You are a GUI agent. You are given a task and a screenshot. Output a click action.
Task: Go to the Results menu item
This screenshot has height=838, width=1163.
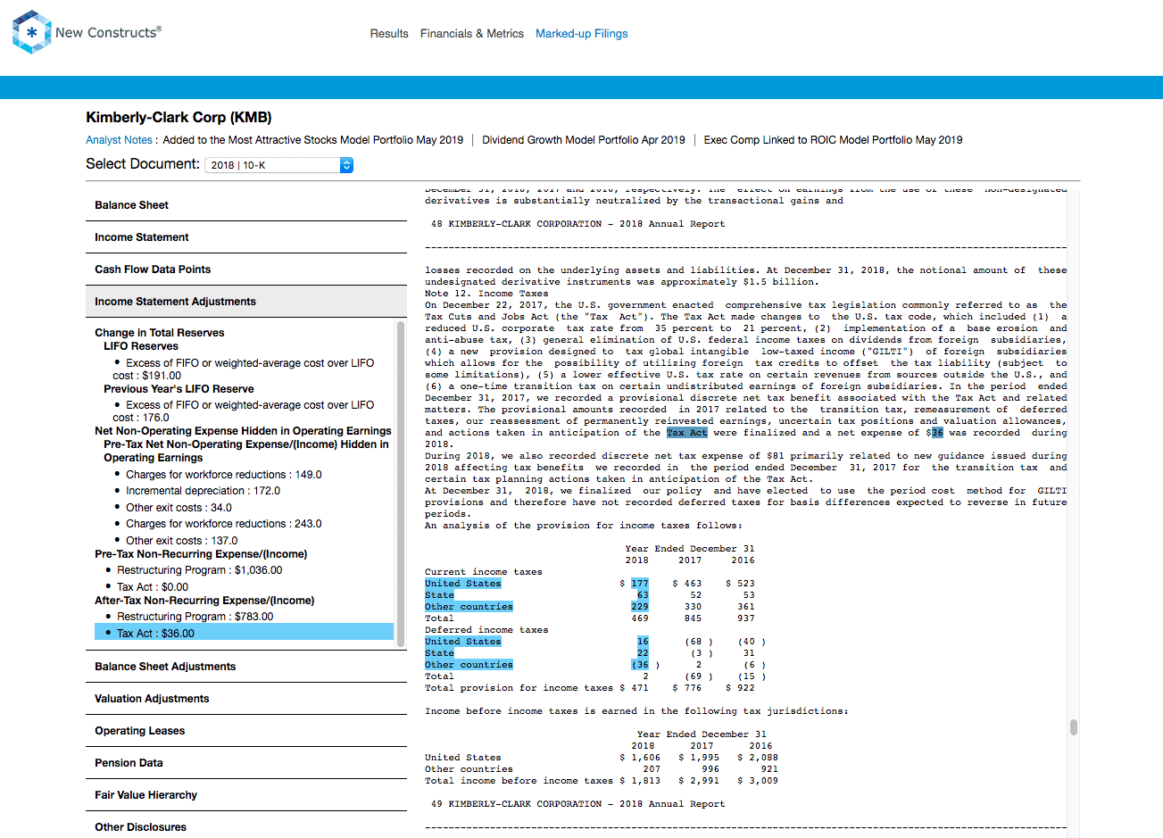(x=389, y=34)
